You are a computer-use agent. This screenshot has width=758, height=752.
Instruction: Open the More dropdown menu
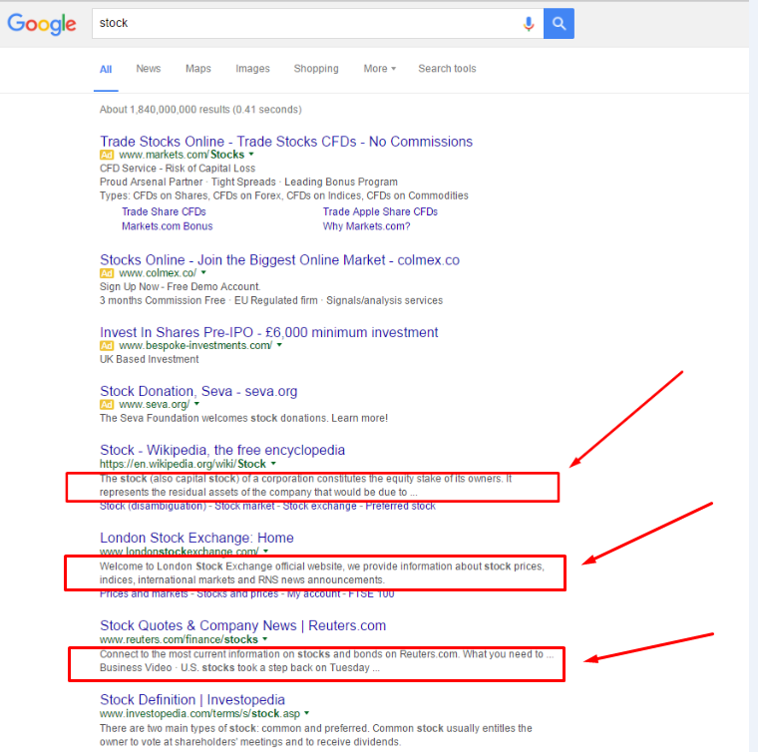(379, 69)
